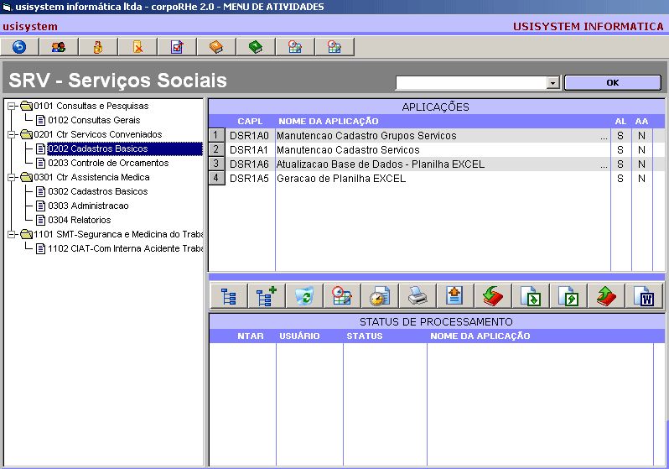Image resolution: width=669 pixels, height=469 pixels.
Task: Click the USUÁRIO column header
Action: 299,336
